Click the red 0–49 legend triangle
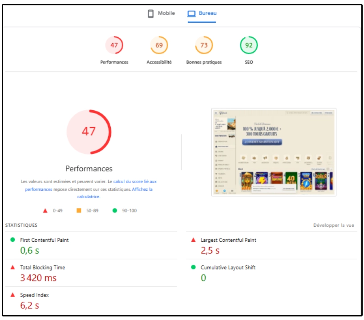The height and width of the screenshot is (320, 364). coord(45,211)
